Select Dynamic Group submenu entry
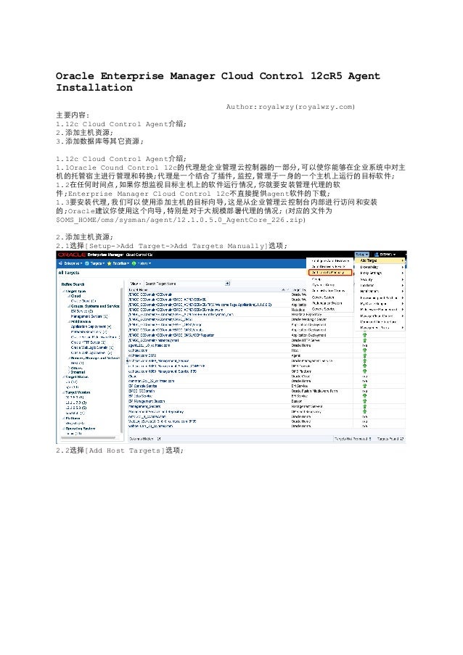Image resolution: width=463 pixels, height=655 pixels. [324, 284]
